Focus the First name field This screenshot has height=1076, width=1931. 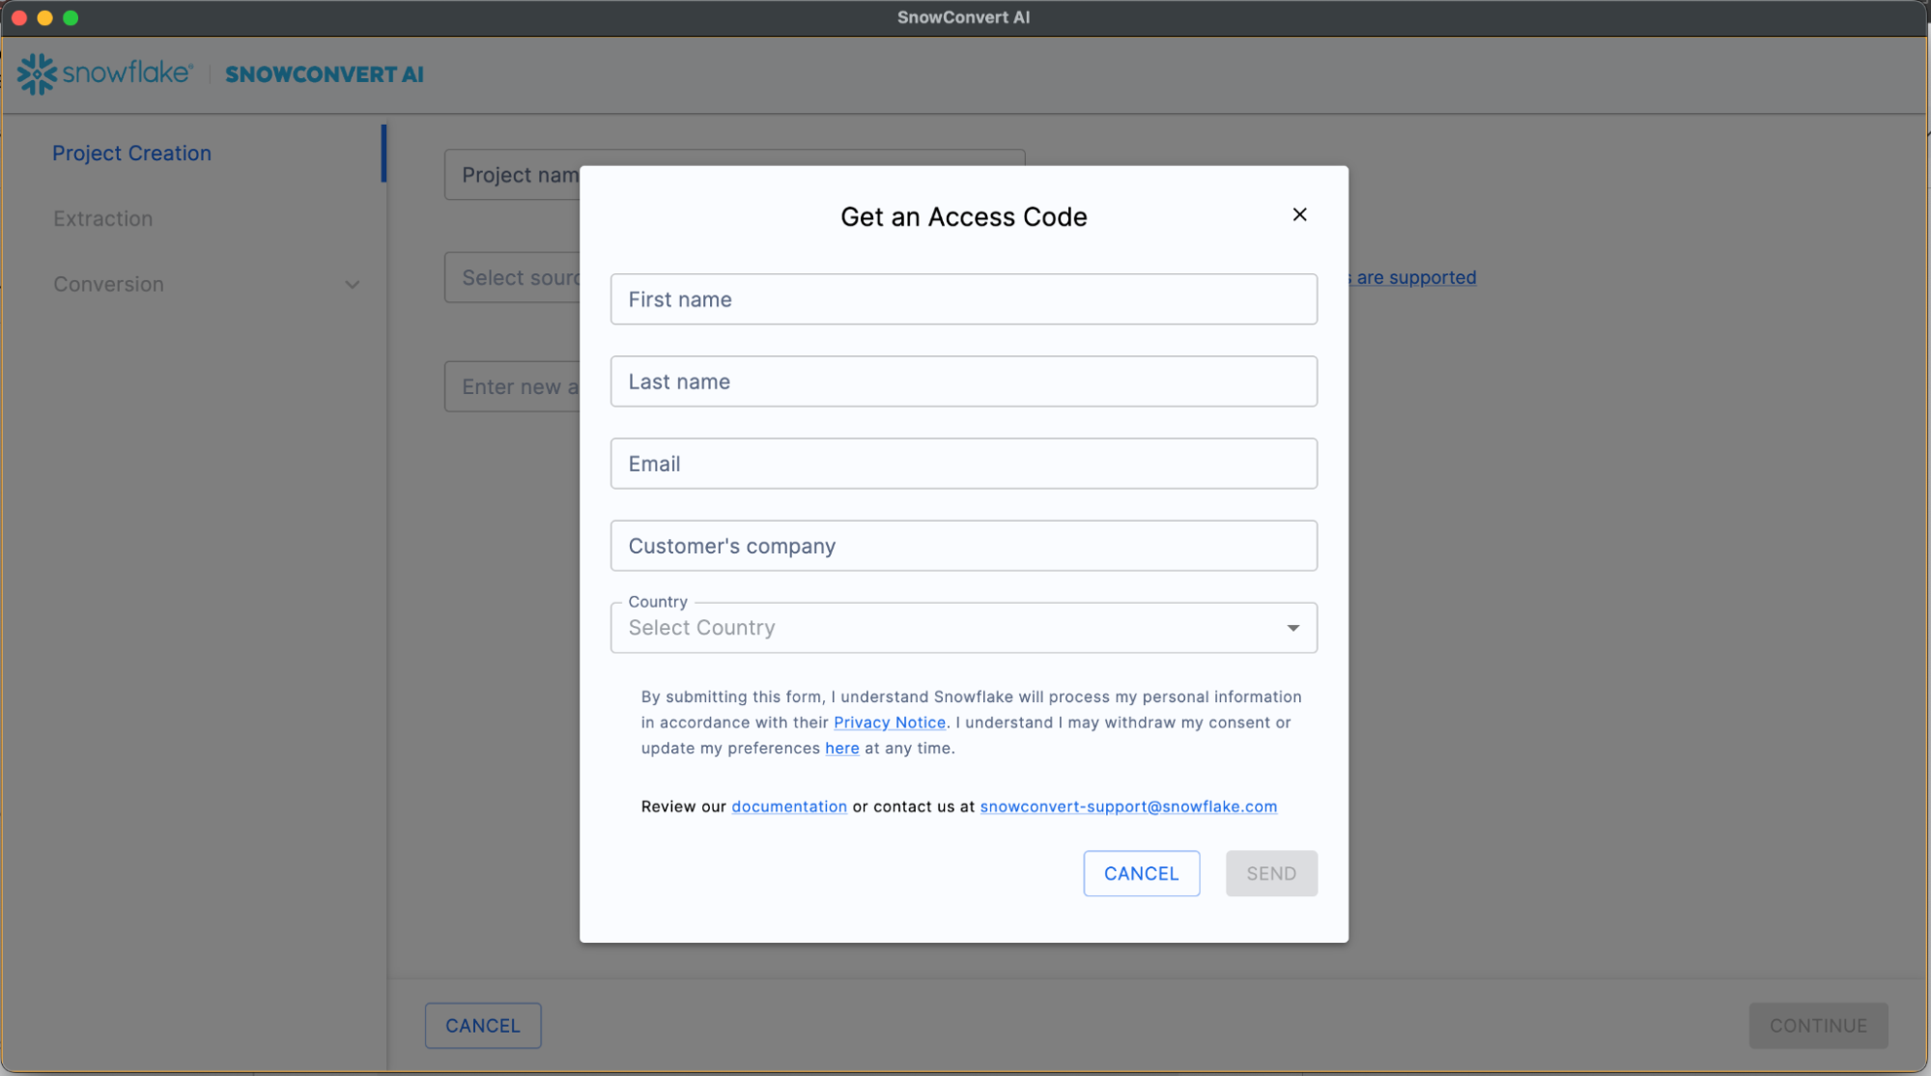(x=963, y=299)
